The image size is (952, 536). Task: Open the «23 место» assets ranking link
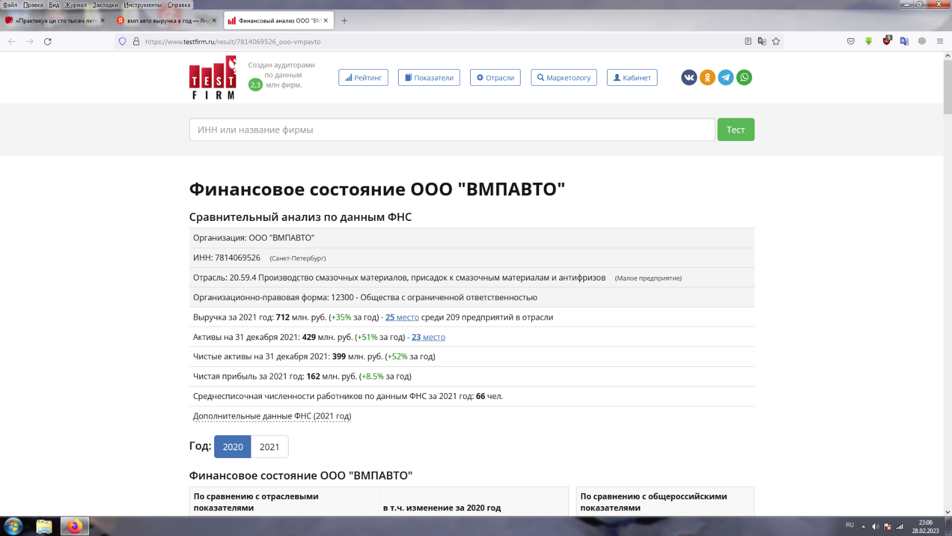coord(428,337)
